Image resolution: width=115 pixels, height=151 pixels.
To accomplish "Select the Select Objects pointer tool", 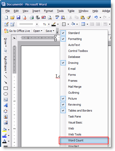I will tap(6, 50).
